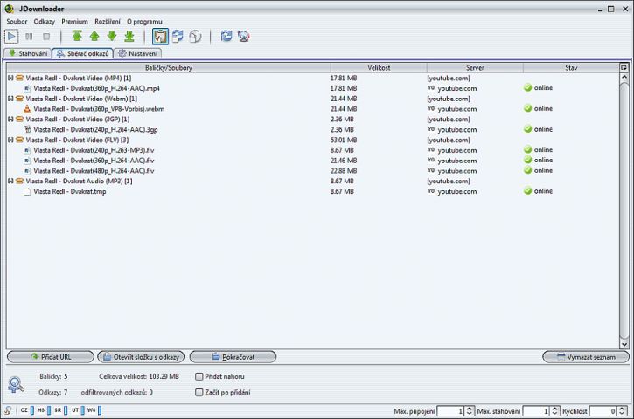
Task: Open the Soubor menu
Action: (x=17, y=22)
